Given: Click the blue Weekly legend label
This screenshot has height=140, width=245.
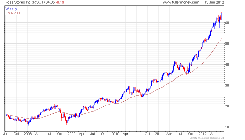Looking at the screenshot, I should point(11,9).
